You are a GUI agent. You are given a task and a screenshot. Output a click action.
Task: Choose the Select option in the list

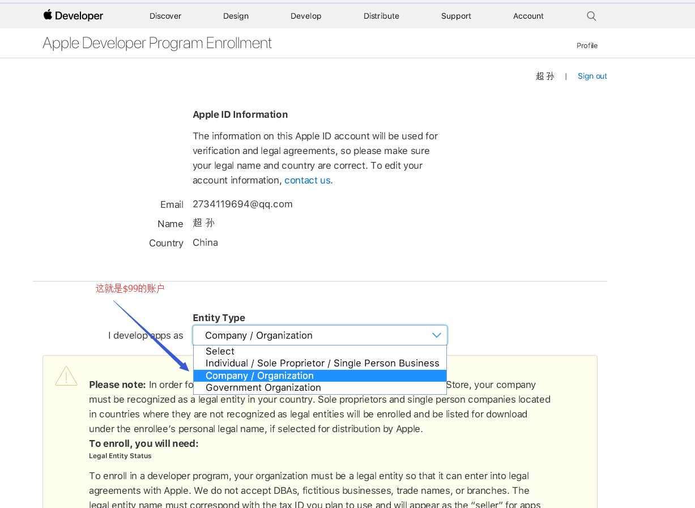click(x=320, y=351)
